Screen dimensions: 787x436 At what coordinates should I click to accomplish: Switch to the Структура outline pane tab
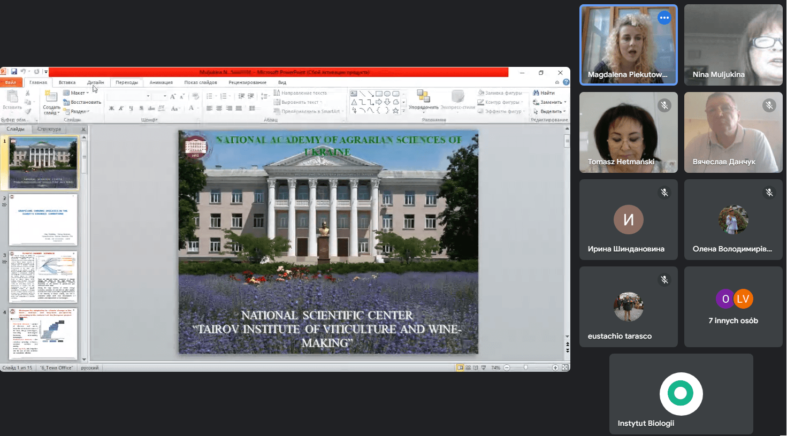click(x=49, y=129)
